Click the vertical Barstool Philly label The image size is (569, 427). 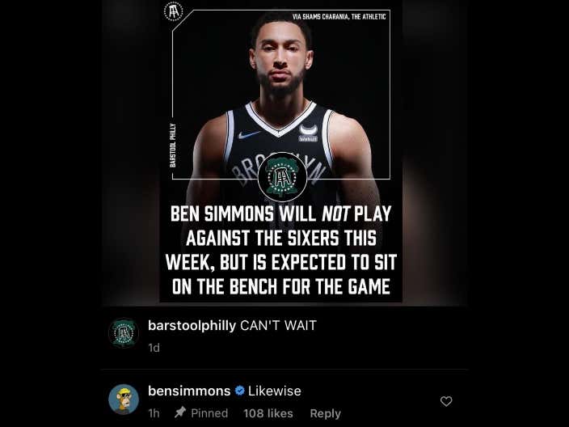point(173,146)
